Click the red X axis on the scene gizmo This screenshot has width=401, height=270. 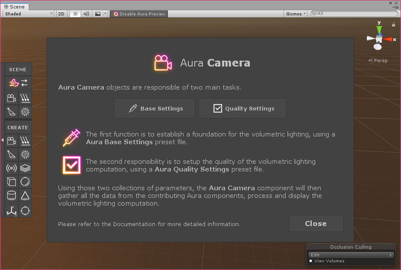(388, 39)
